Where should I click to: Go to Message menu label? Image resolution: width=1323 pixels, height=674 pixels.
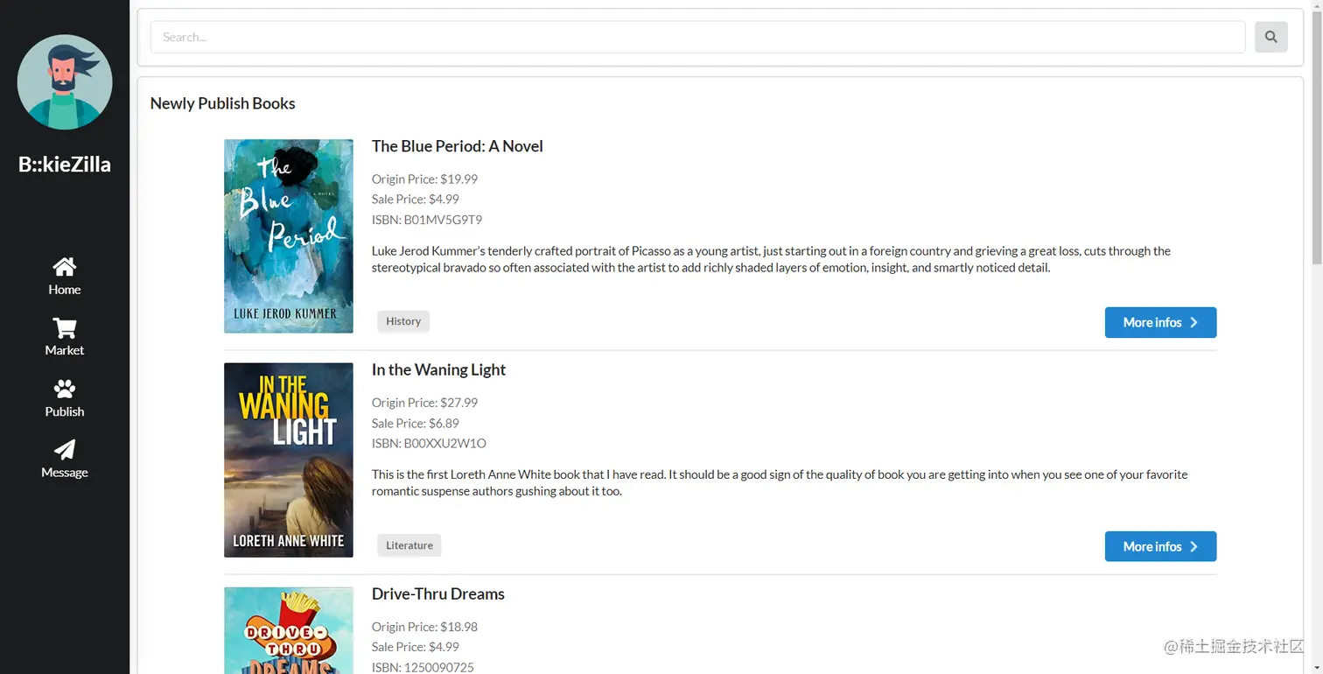tap(65, 473)
